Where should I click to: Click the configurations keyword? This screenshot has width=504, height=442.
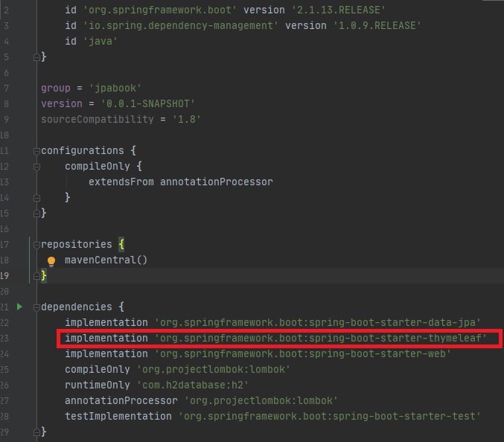pyautogui.click(x=83, y=150)
